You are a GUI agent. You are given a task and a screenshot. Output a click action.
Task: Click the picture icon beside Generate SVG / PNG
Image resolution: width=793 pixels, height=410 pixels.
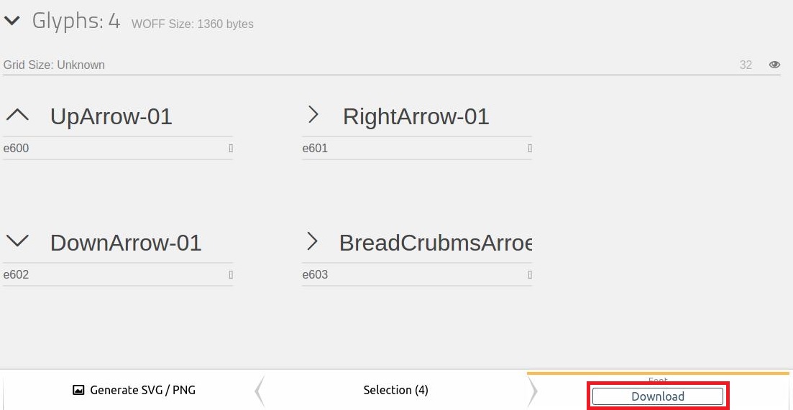click(78, 390)
